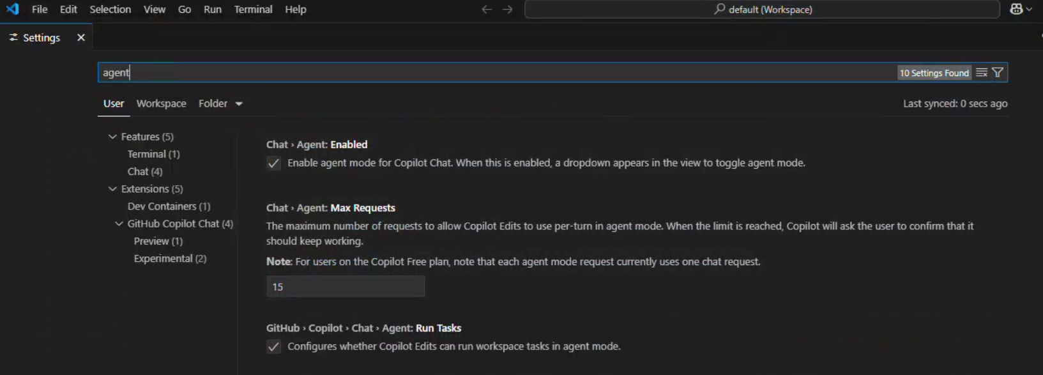Click the navigate forward arrow
This screenshot has height=375, width=1043.
(x=506, y=9)
